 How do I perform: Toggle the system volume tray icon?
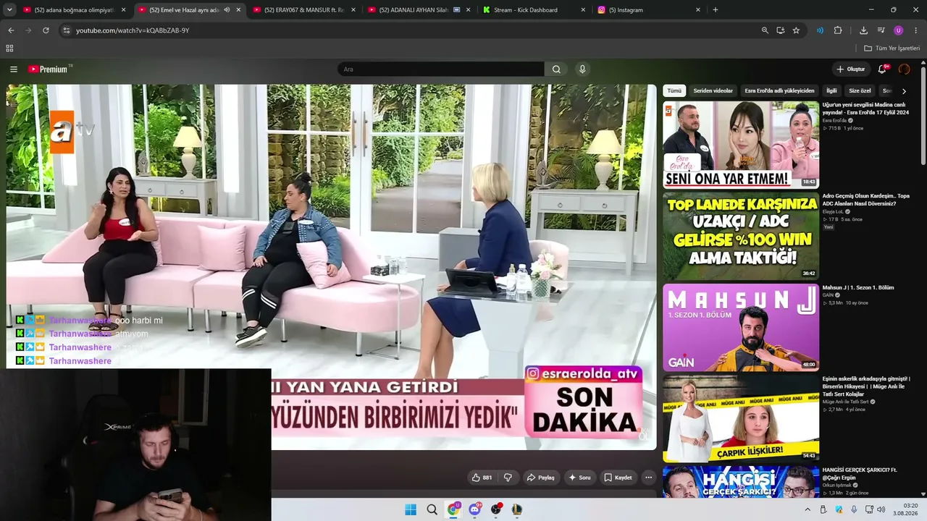tap(881, 509)
